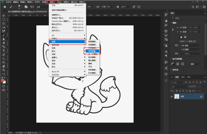Open the Paragraph panel icon

pyautogui.click(x=166, y=56)
